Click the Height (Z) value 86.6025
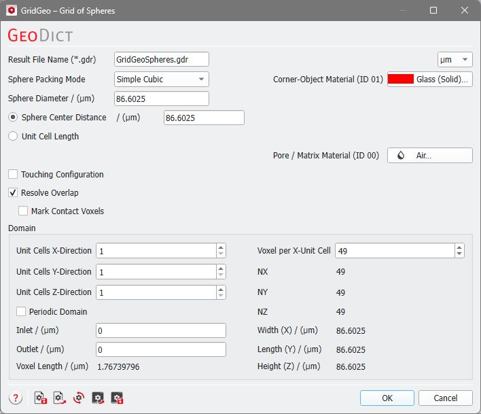Screen dimensions: 481x414 coord(351,366)
